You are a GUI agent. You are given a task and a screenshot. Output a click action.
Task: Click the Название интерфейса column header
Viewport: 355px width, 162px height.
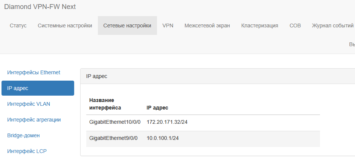pyautogui.click(x=105, y=104)
